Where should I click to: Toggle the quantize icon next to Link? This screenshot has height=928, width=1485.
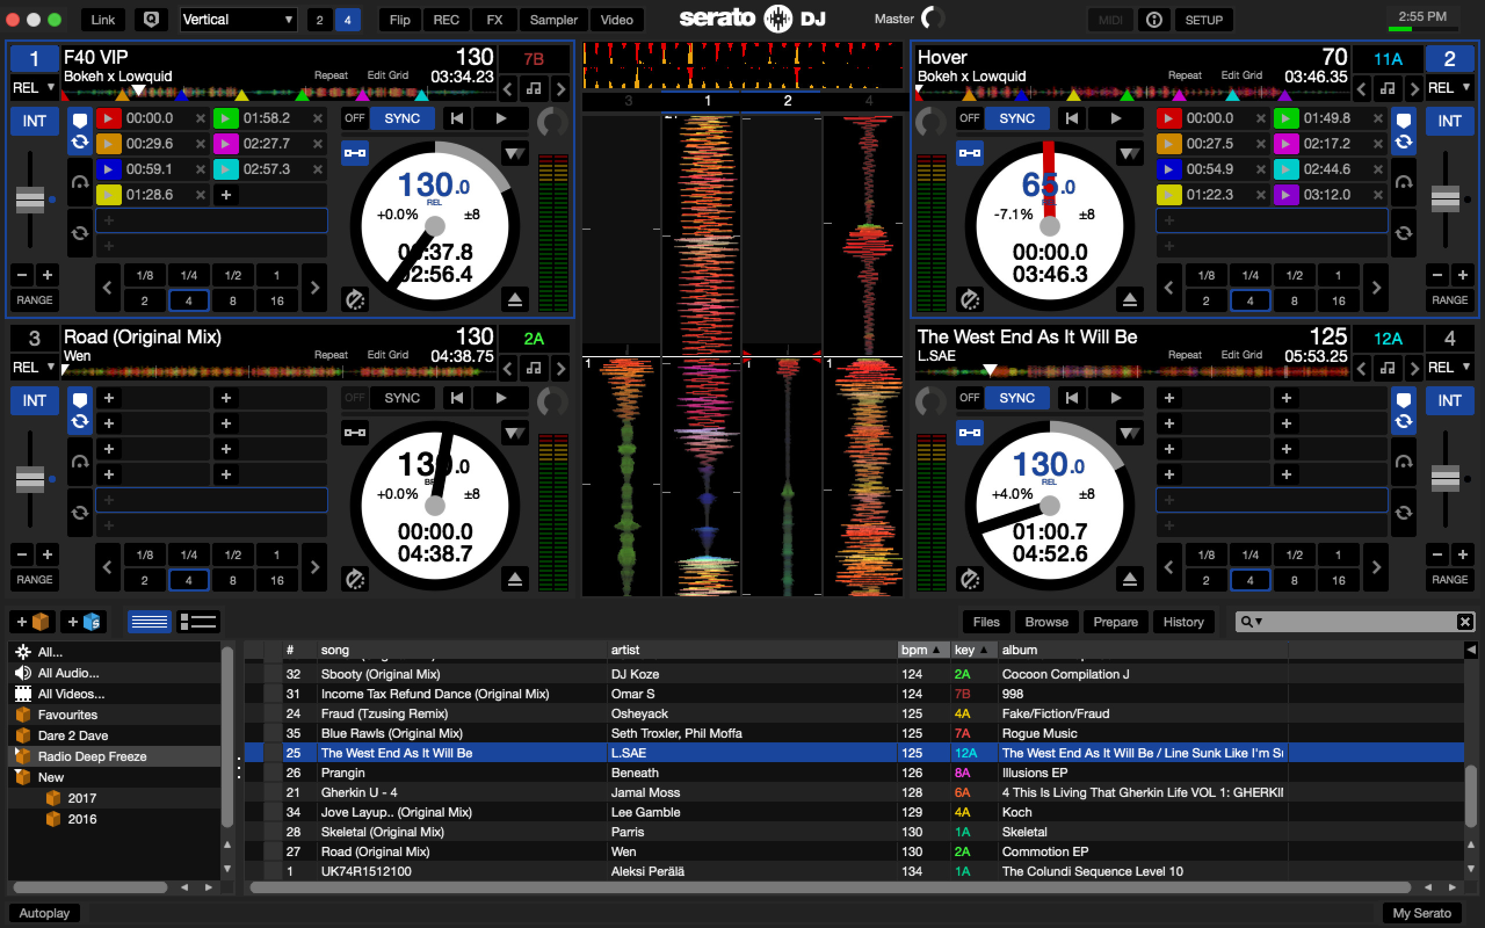coord(151,19)
